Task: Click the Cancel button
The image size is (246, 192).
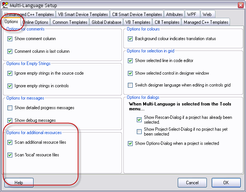Action: point(192,183)
